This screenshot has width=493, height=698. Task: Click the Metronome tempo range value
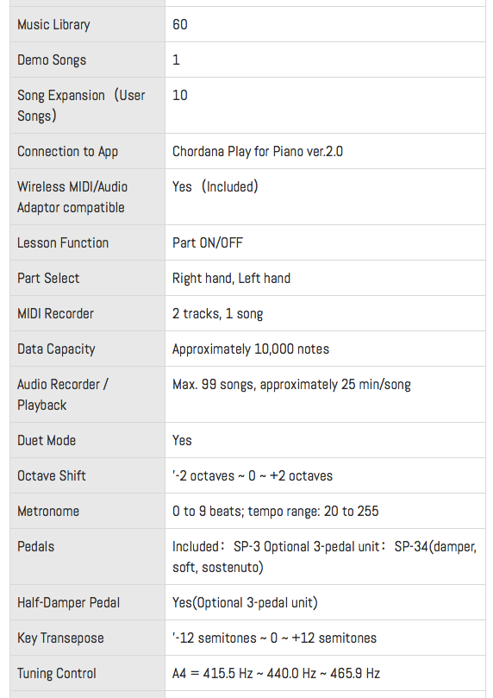point(275,511)
